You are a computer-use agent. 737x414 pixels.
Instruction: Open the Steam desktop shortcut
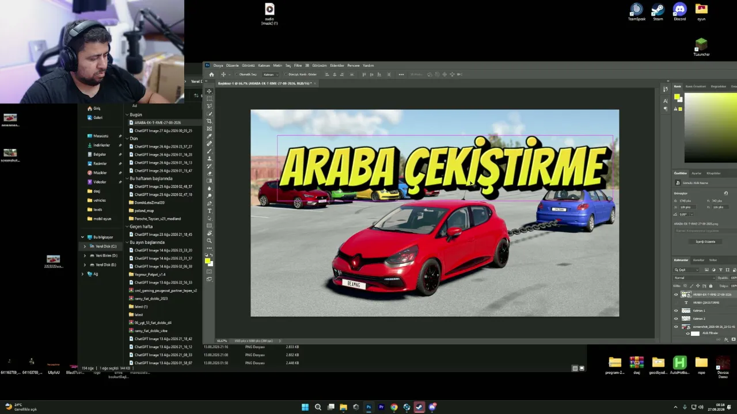click(658, 12)
